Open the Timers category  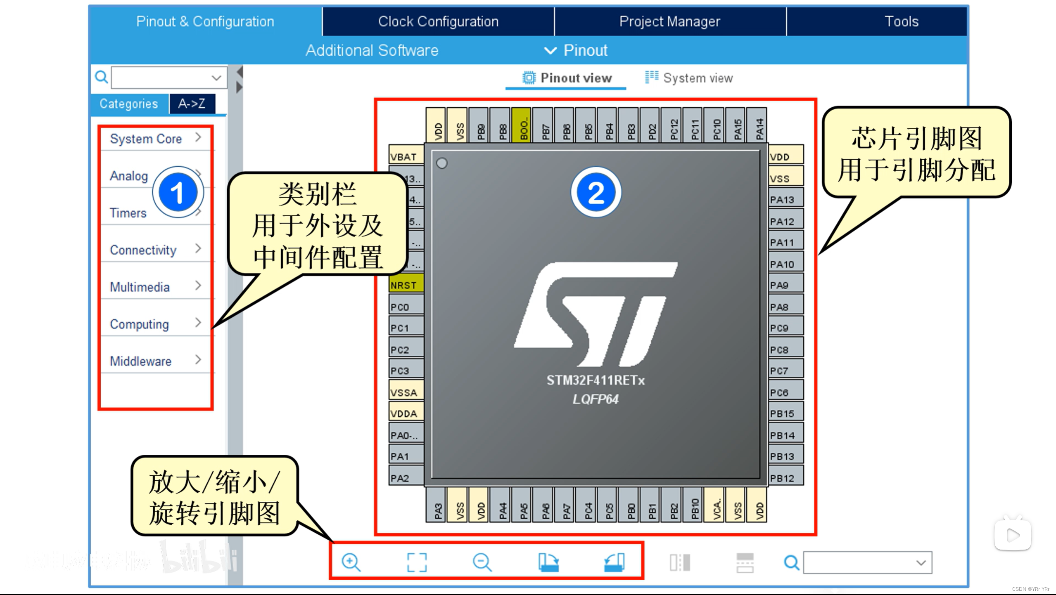(128, 213)
